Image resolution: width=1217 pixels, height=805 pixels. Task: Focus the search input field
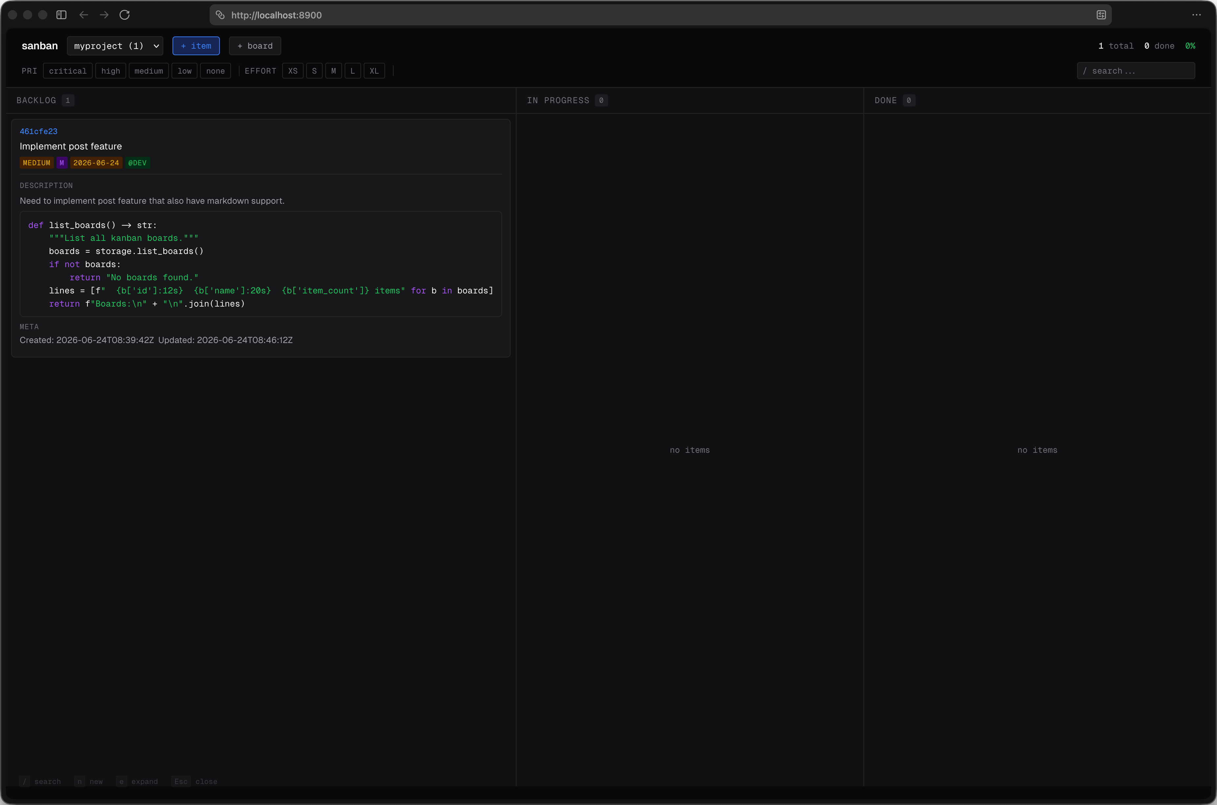coord(1136,71)
